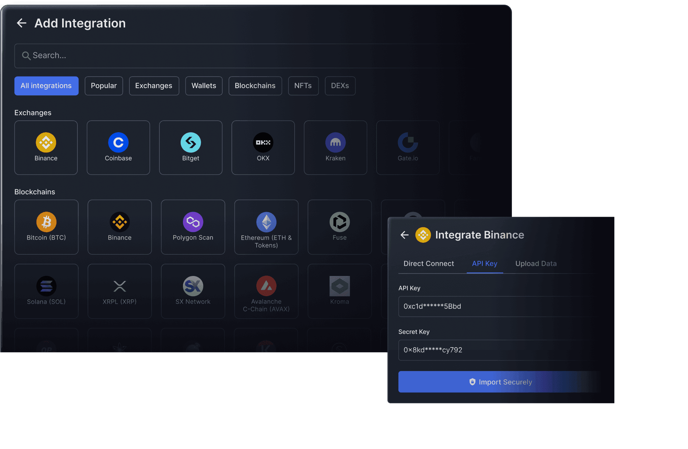
Task: Select the Fuse blockchain icon
Action: tap(340, 222)
